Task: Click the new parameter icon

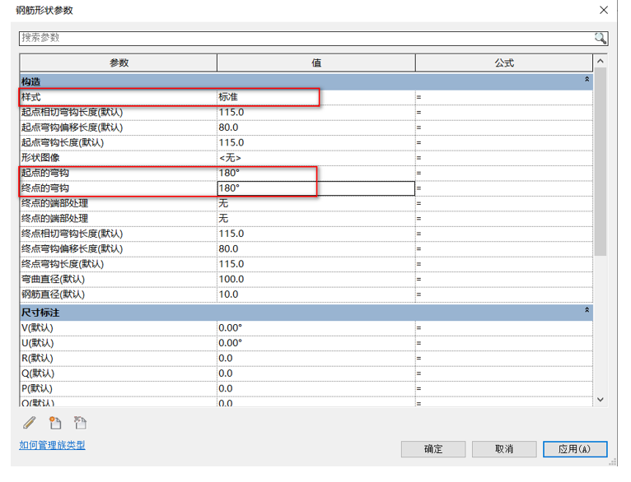Action: (x=55, y=423)
